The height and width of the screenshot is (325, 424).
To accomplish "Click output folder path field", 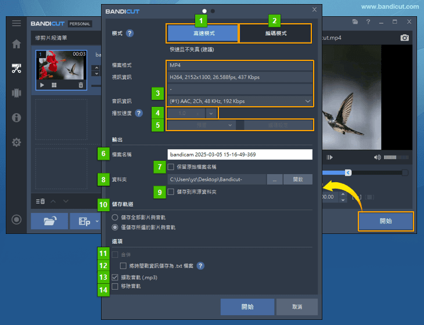I will [217, 179].
